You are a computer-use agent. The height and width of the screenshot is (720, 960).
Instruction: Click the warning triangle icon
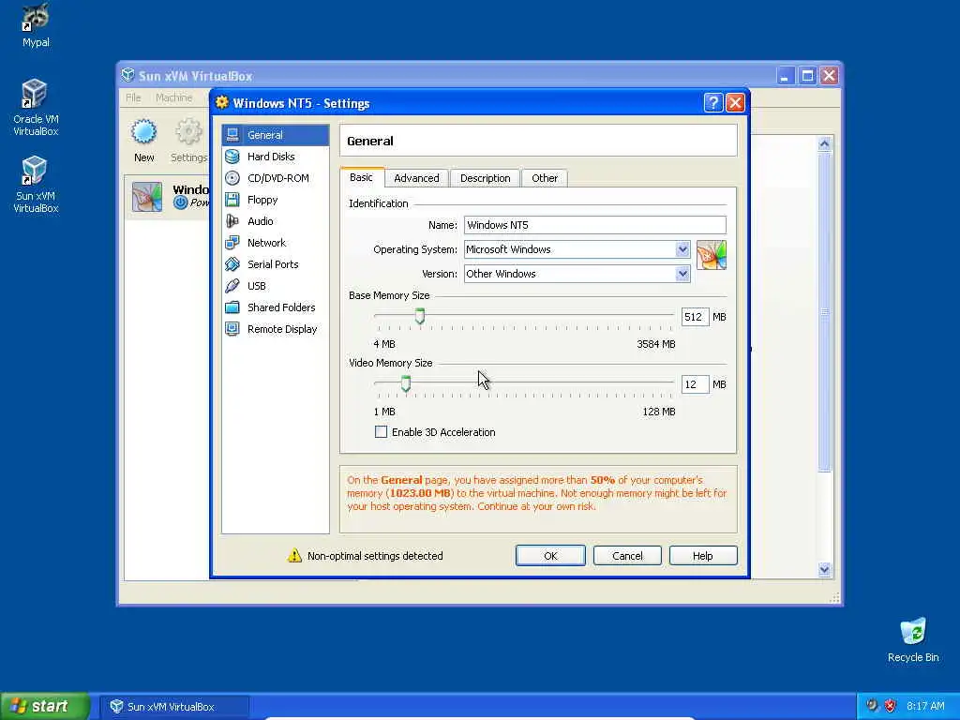click(294, 555)
